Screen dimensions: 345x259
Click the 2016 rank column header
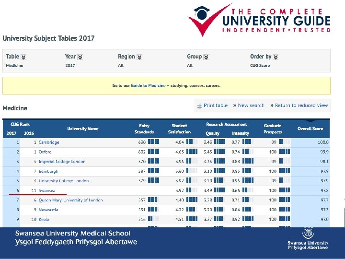(29, 133)
